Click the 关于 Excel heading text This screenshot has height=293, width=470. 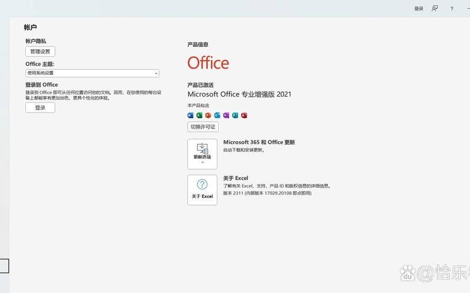(236, 178)
